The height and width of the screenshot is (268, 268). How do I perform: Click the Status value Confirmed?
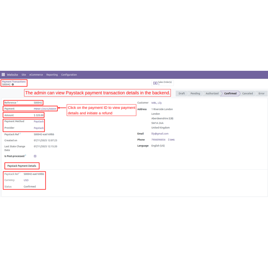pyautogui.click(x=30, y=187)
